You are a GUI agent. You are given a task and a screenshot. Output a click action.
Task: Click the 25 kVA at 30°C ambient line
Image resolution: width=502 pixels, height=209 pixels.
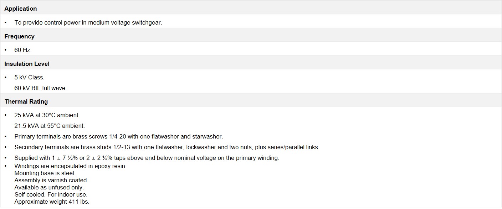click(x=47, y=115)
